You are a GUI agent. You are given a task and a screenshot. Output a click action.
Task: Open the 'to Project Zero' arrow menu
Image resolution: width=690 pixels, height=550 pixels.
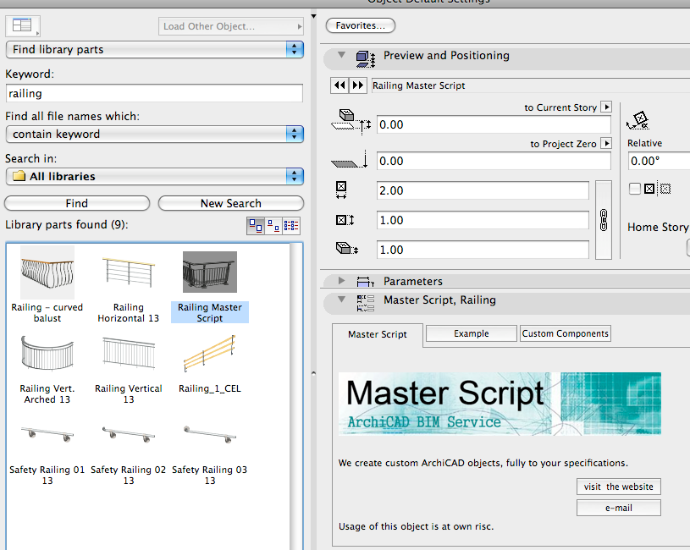pyautogui.click(x=606, y=144)
